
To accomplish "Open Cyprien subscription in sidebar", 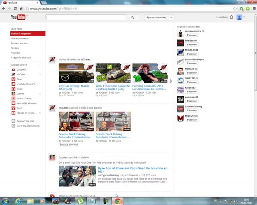I will [20, 94].
